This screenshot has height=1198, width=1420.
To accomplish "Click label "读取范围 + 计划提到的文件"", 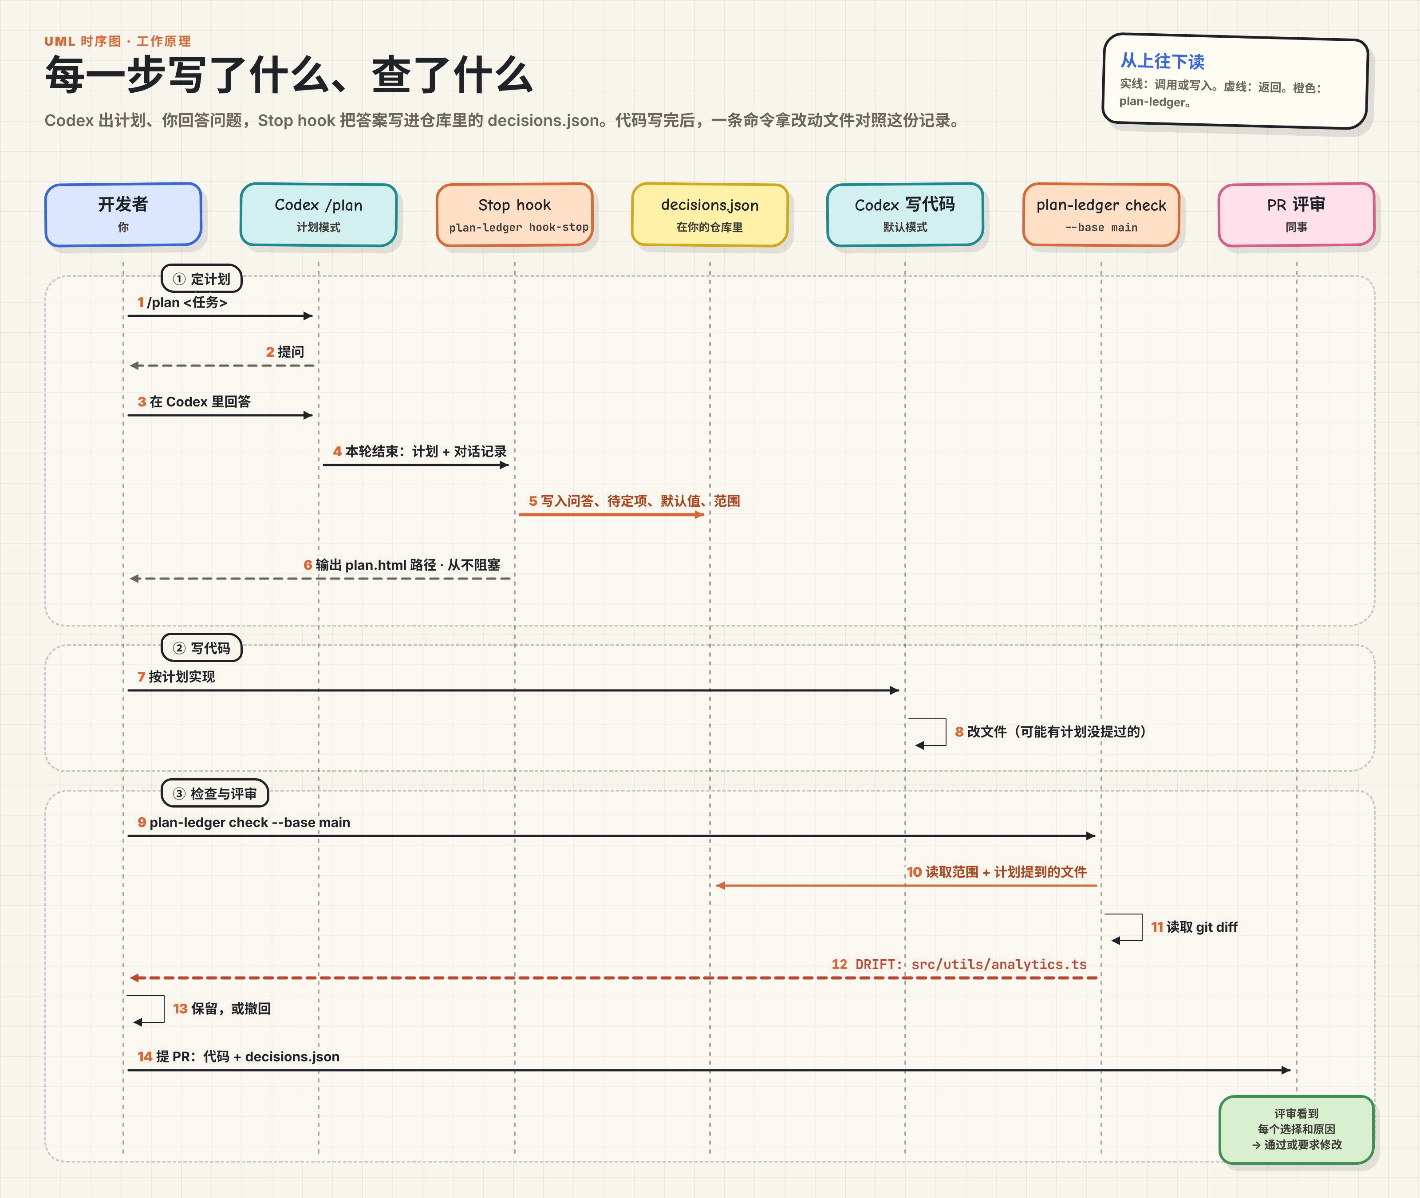I will coord(1006,871).
